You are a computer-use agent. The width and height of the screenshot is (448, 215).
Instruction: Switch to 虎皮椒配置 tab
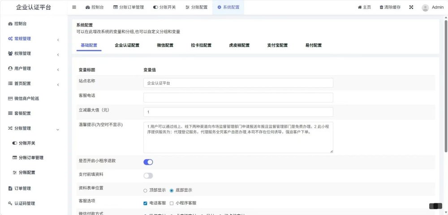[239, 45]
